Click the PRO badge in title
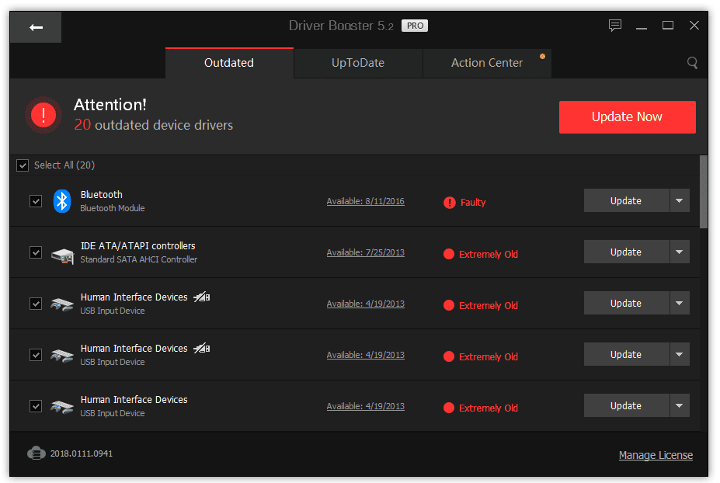The width and height of the screenshot is (720, 483). click(415, 26)
